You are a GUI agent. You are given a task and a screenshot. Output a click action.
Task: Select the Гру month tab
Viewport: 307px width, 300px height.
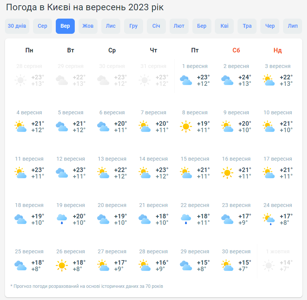pos(133,26)
